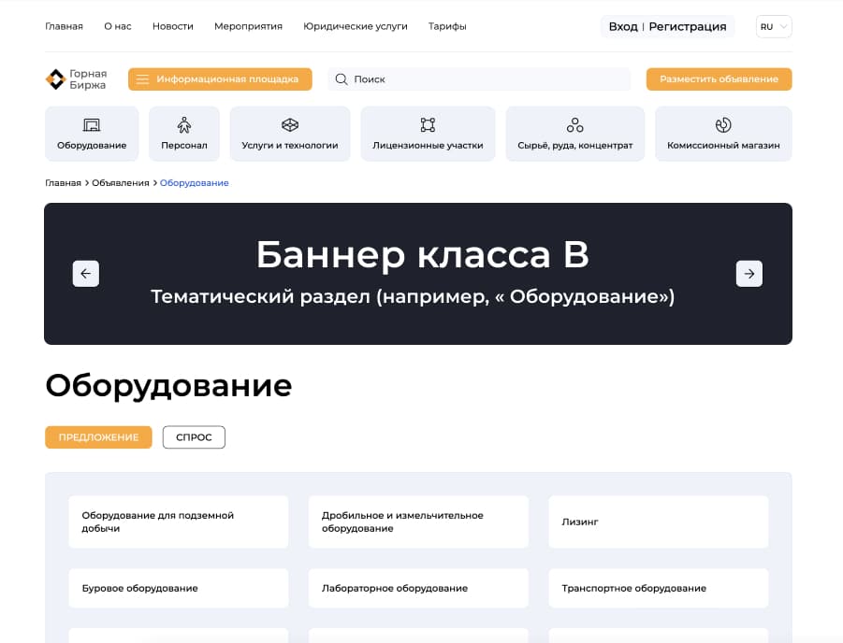
Task: Focus the Поиск search field
Action: pyautogui.click(x=487, y=79)
